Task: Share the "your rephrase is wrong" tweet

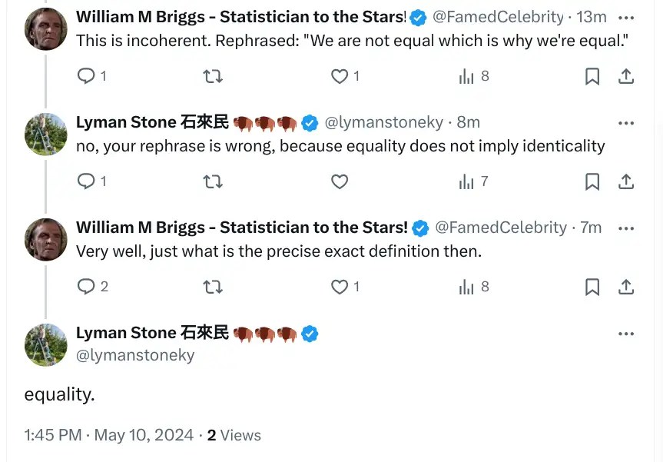Action: click(626, 181)
